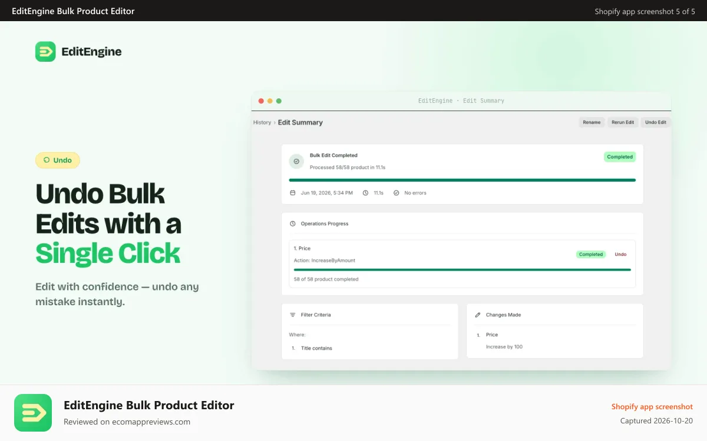Click the 'Operations Progress' heading
Screen dimensions: 707x441
click(325, 224)
